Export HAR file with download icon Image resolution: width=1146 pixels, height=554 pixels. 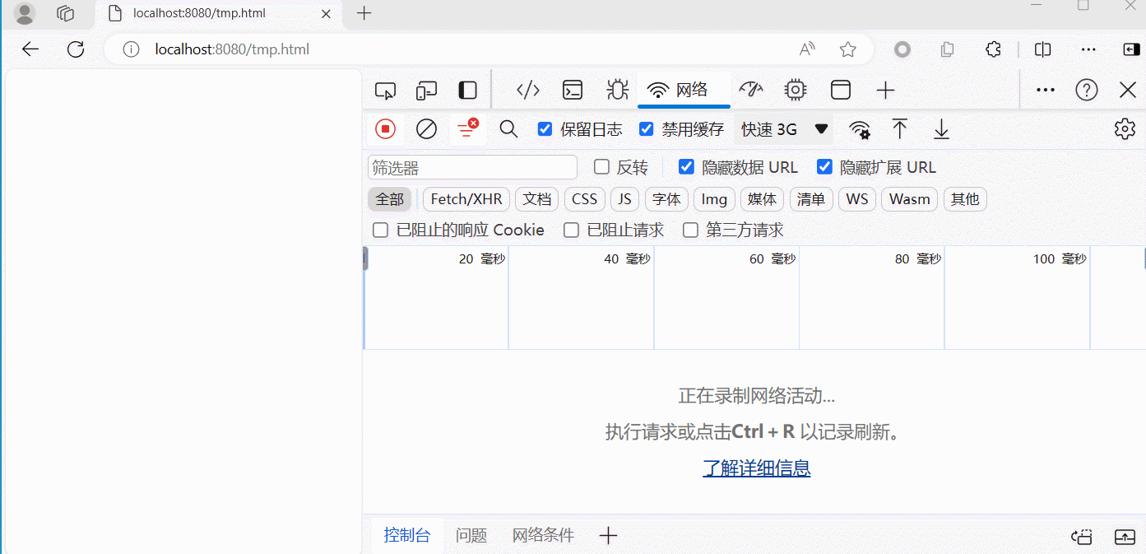click(940, 129)
